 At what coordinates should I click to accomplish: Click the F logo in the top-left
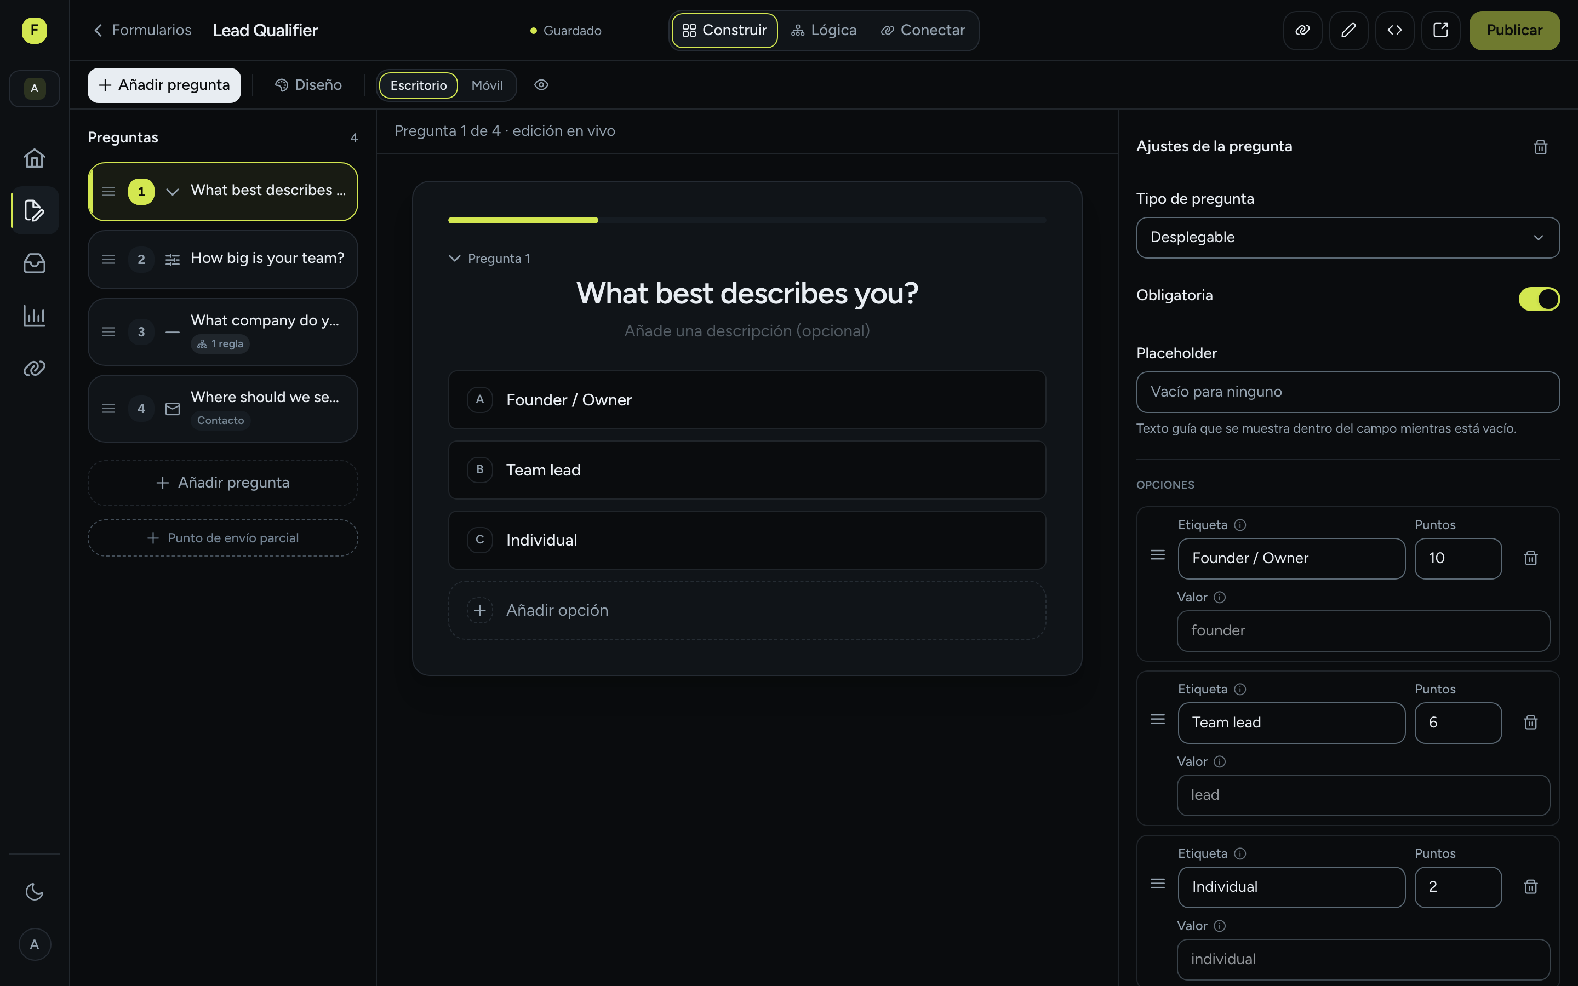pos(34,30)
